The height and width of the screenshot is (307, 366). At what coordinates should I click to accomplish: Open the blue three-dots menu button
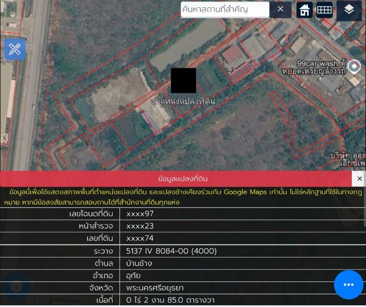(348, 285)
